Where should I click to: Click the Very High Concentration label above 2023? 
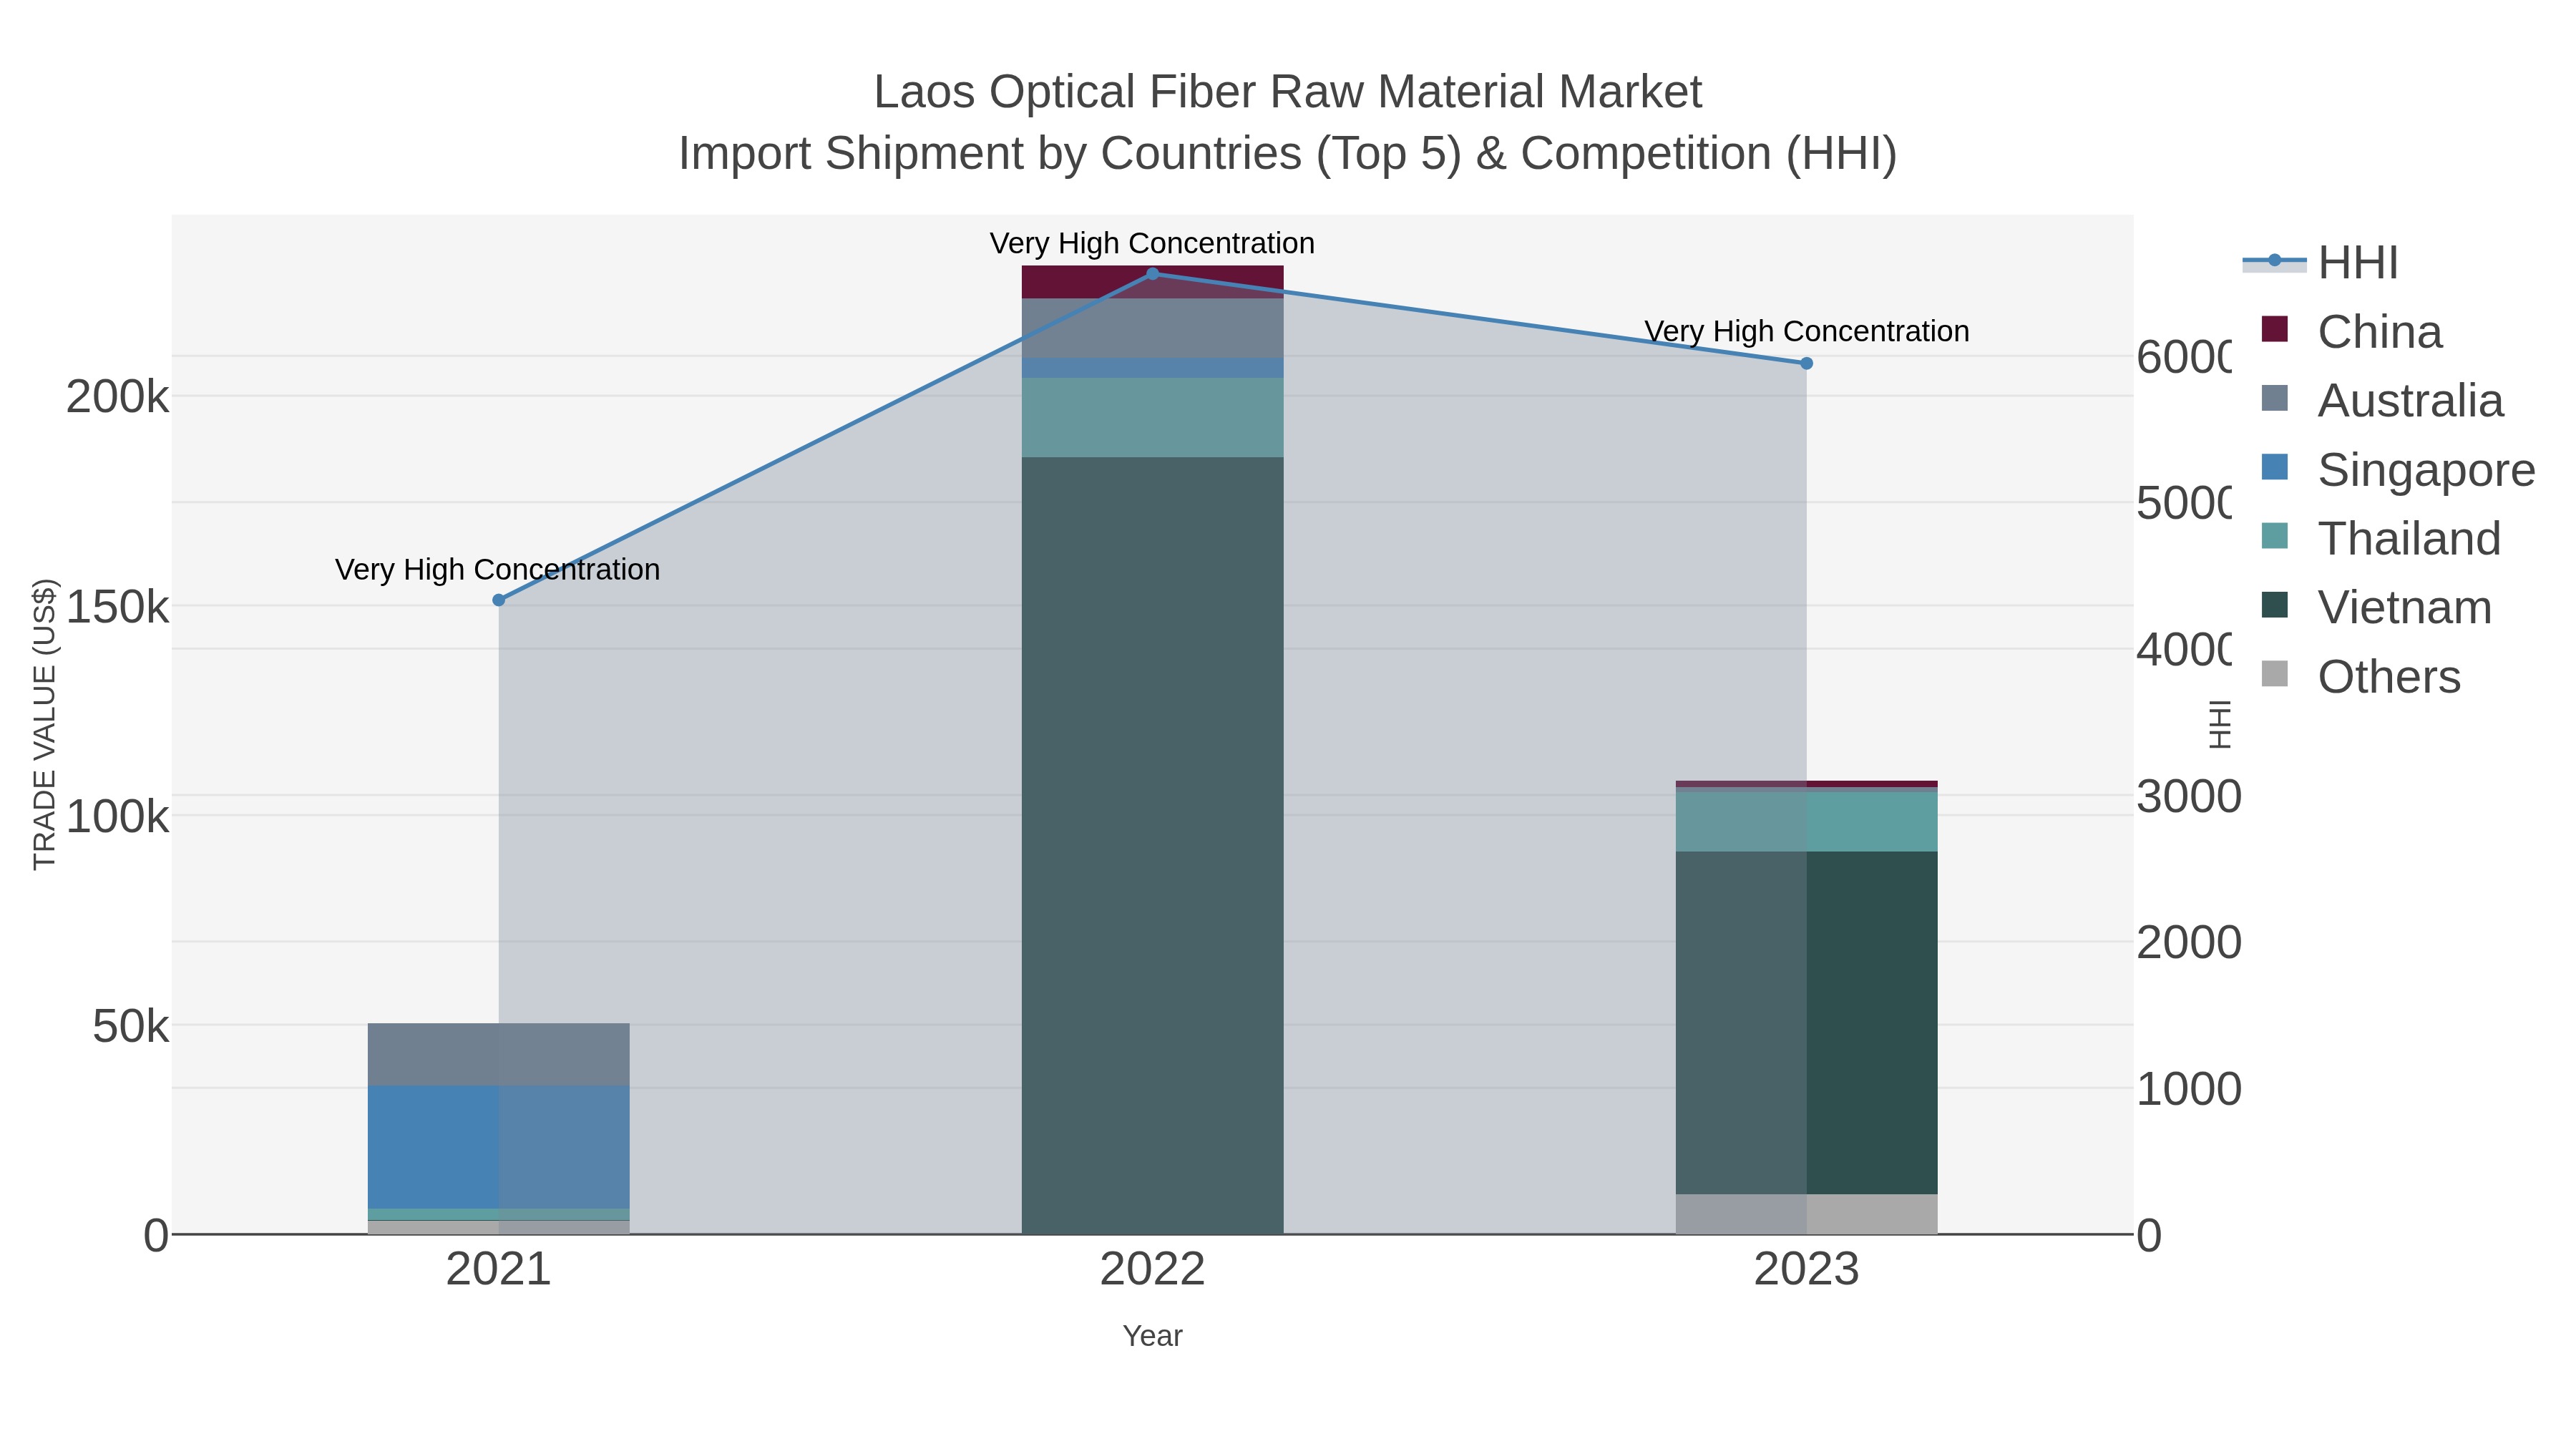pyautogui.click(x=1807, y=331)
